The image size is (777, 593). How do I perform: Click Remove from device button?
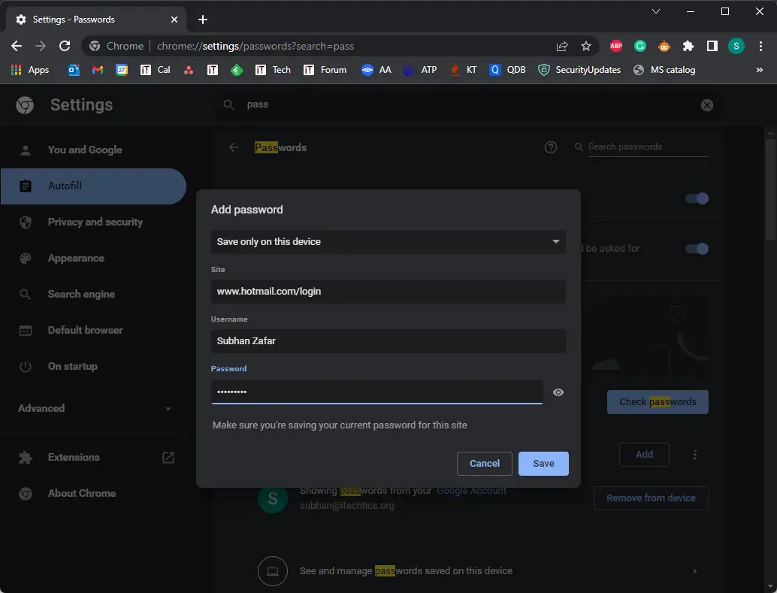pyautogui.click(x=651, y=498)
